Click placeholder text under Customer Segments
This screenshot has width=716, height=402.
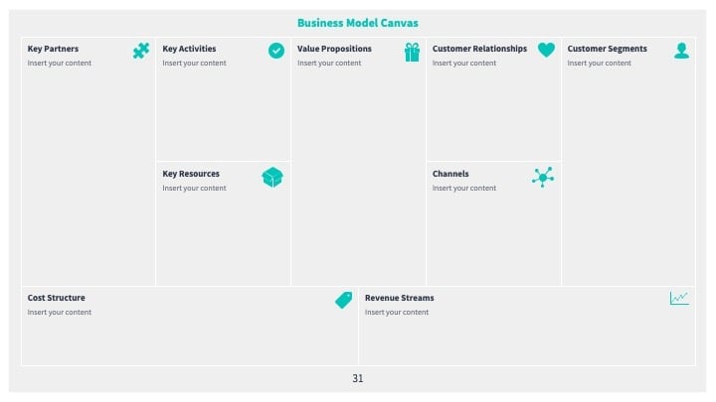[x=599, y=63]
